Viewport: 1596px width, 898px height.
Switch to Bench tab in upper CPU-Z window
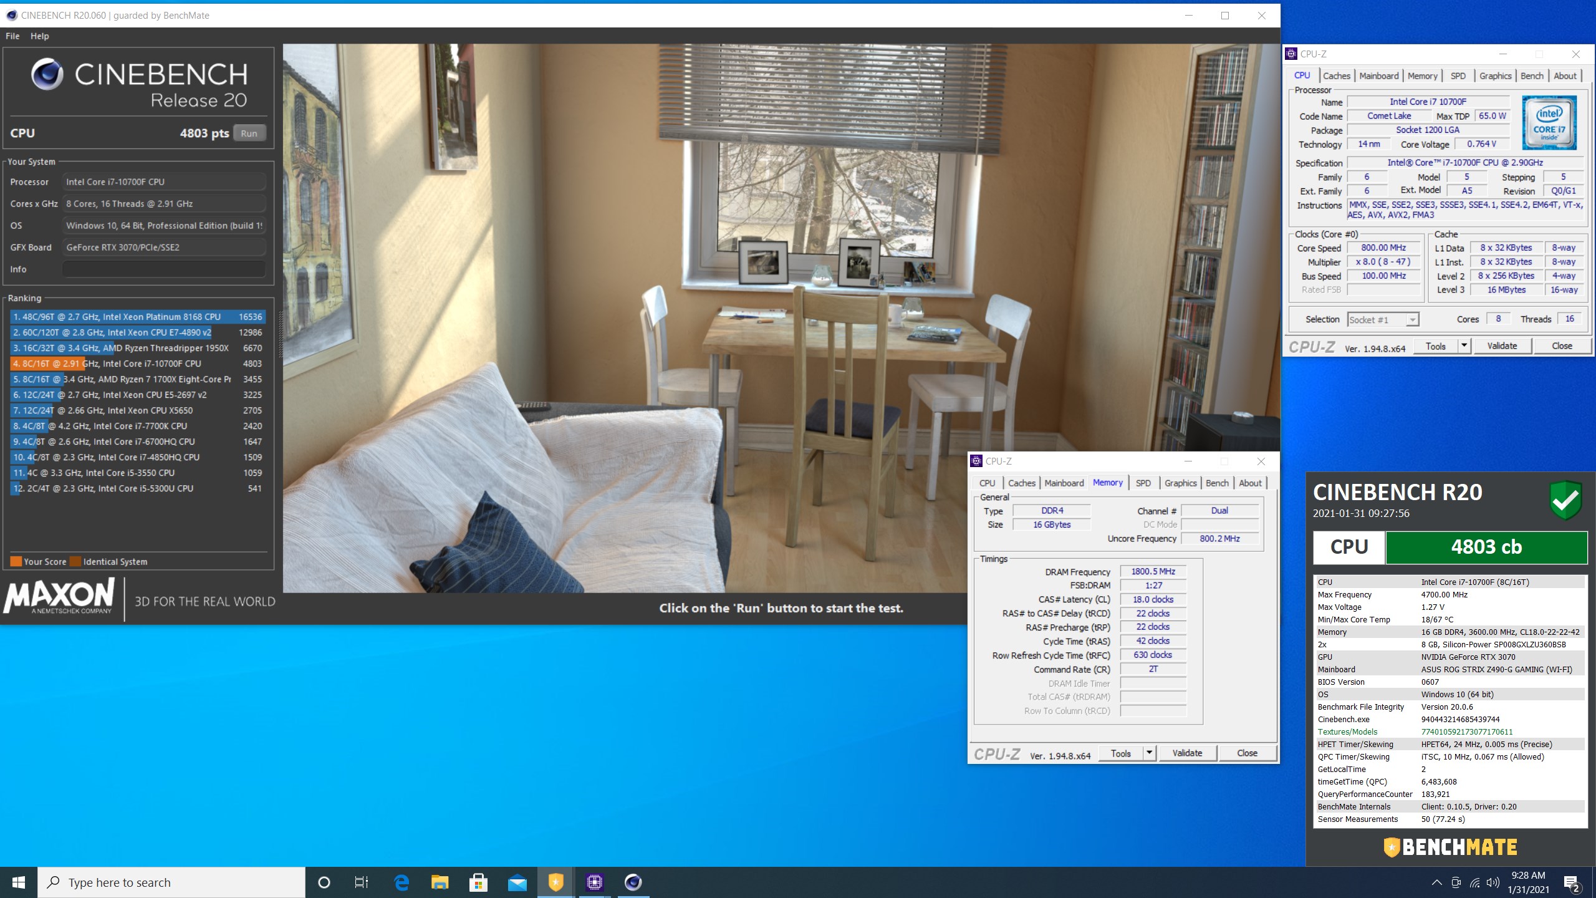[x=1532, y=76]
